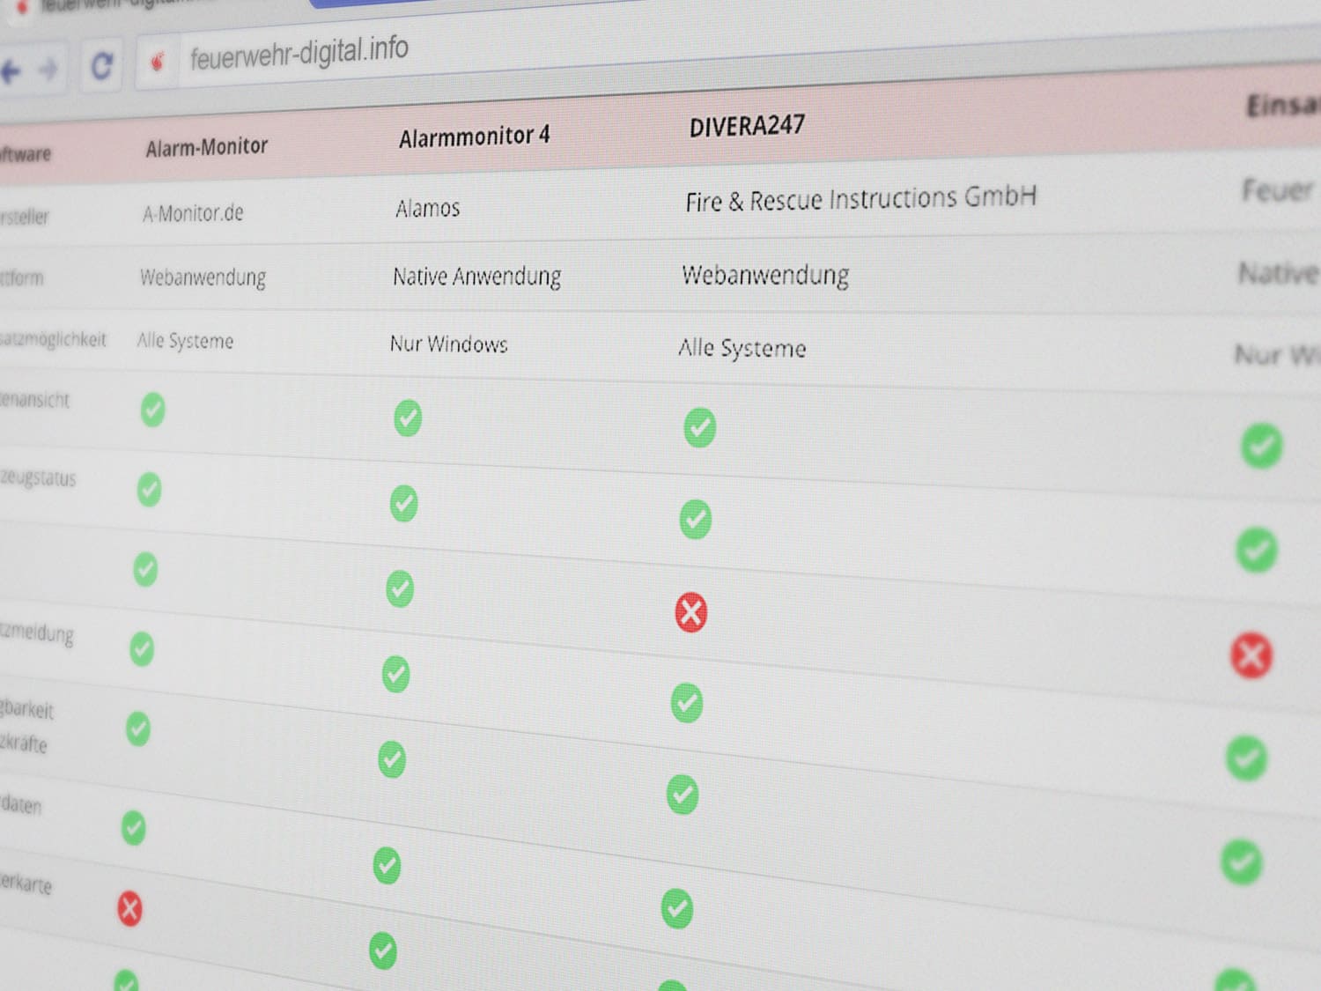Viewport: 1321px width, 991px height.
Task: Click the 'Native Anwendung' cell
Action: (x=476, y=277)
